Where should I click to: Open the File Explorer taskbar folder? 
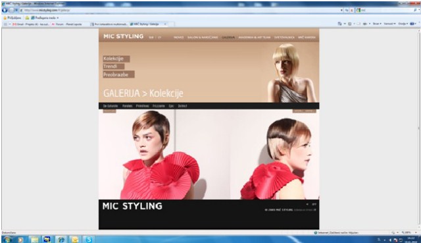pos(34,239)
